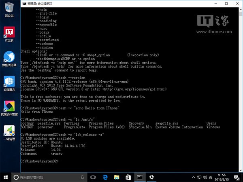Minimize the Command Prompt window

[x=215, y=4]
